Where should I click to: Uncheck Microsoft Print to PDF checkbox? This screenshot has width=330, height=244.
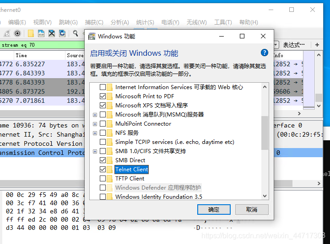click(x=103, y=96)
